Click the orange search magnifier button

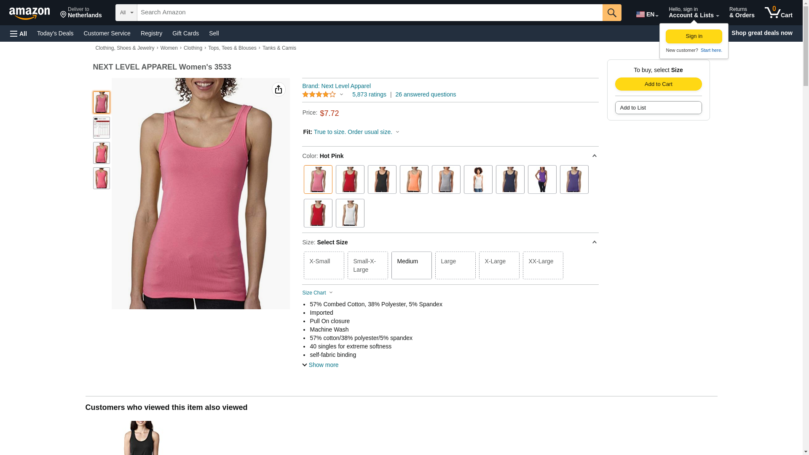tap(612, 13)
